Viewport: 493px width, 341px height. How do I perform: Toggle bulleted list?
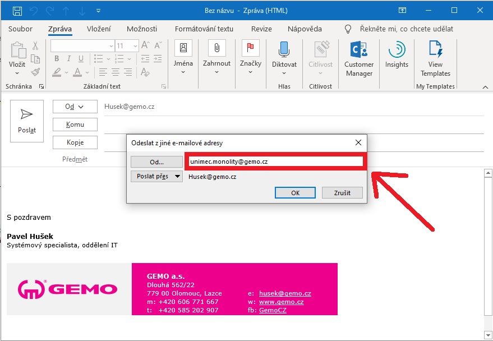point(98,59)
